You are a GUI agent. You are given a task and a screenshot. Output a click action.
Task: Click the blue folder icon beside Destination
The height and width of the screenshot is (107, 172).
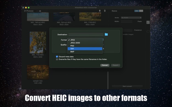(106, 34)
